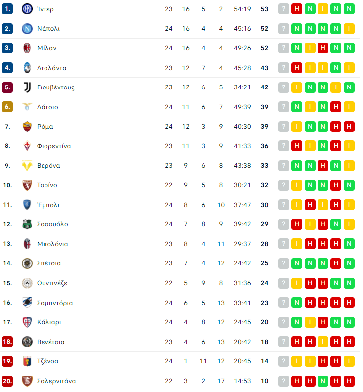Image resolution: width=363 pixels, height=392 pixels.
Task: Click the underlined 10 points of Σαλερνιτάνα
Action: (264, 381)
